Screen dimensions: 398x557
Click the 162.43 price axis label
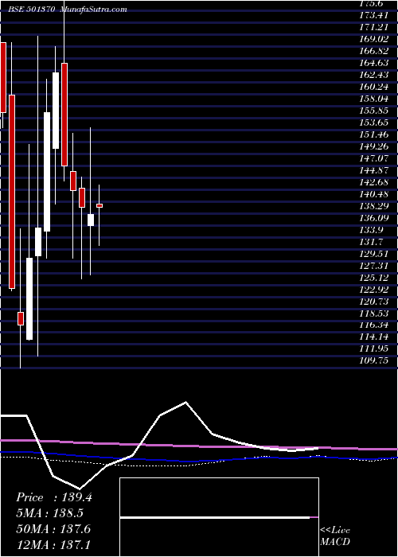tap(375, 75)
